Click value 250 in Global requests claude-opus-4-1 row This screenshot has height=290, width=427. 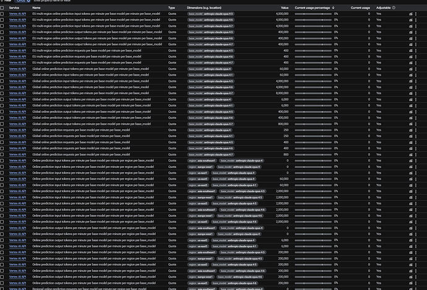(x=286, y=136)
